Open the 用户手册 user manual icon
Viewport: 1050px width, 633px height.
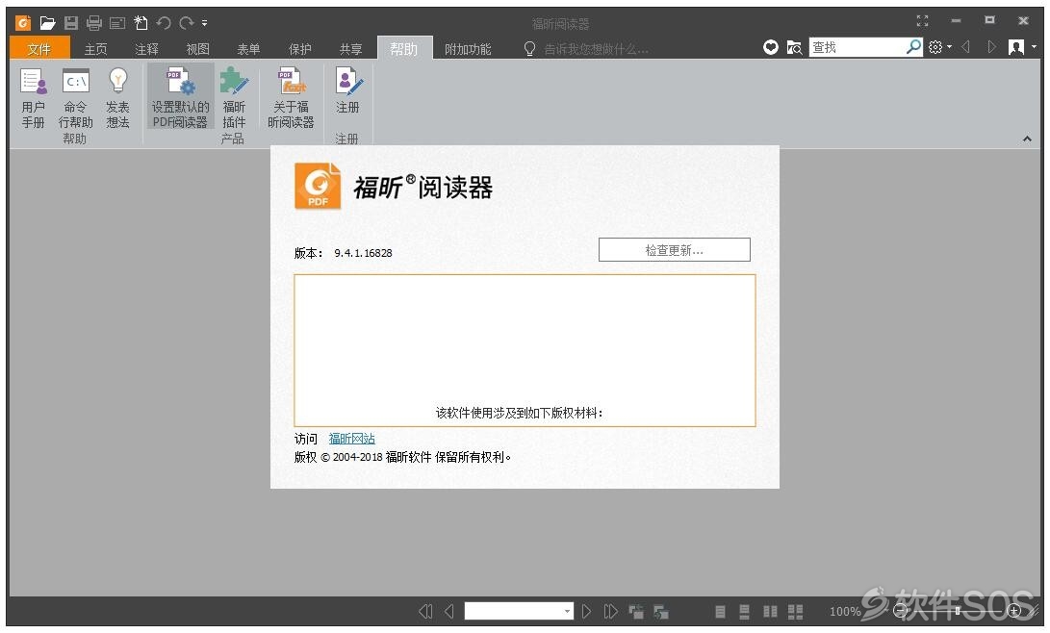pos(33,98)
